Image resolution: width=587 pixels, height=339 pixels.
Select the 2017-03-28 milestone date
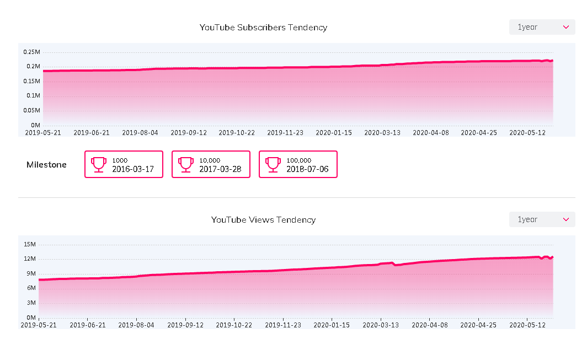[220, 169]
